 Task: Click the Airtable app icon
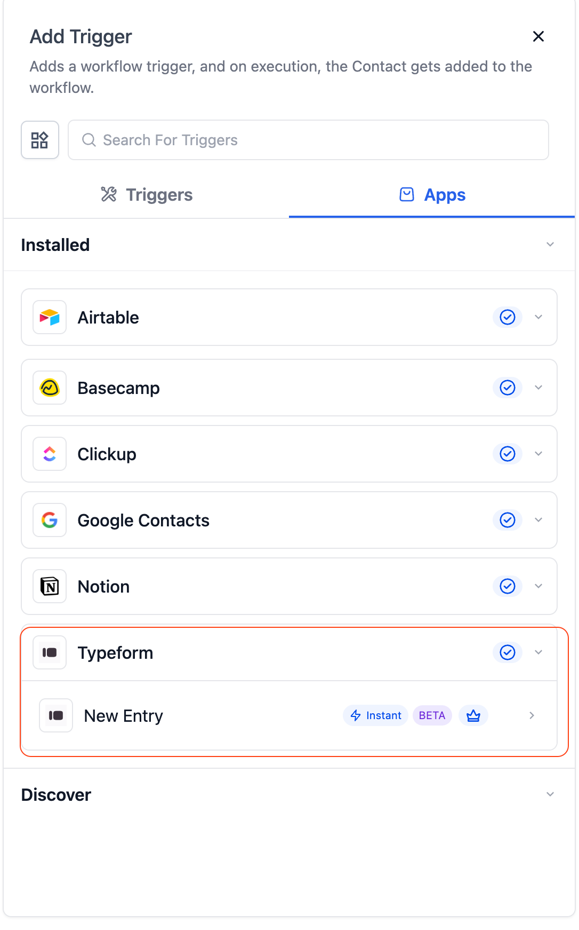point(49,317)
